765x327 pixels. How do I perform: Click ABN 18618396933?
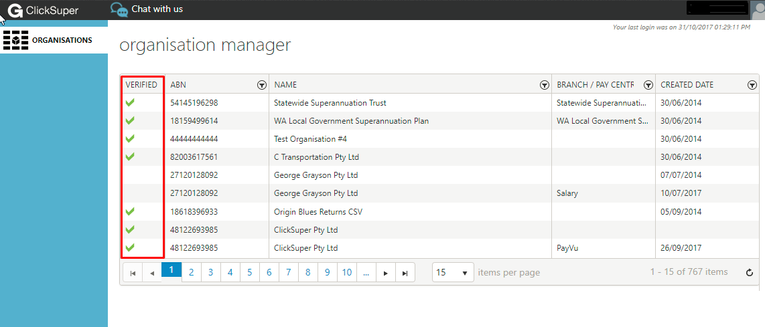click(194, 211)
